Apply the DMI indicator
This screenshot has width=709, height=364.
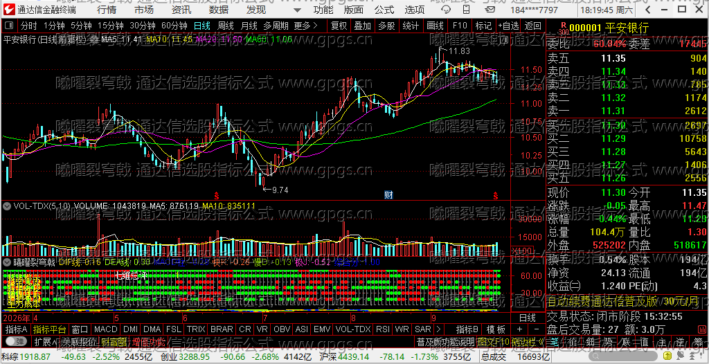pos(130,329)
